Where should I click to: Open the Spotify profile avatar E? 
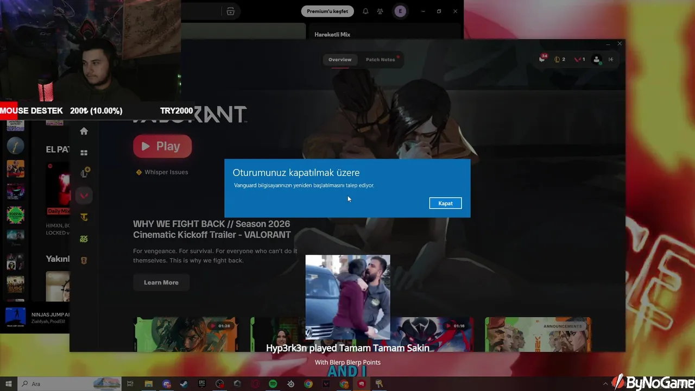(x=400, y=11)
